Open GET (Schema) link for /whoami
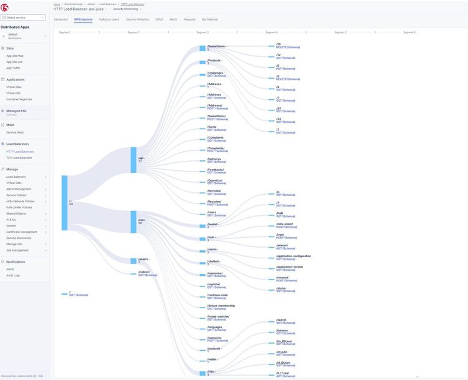468x380 pixels. click(x=286, y=248)
